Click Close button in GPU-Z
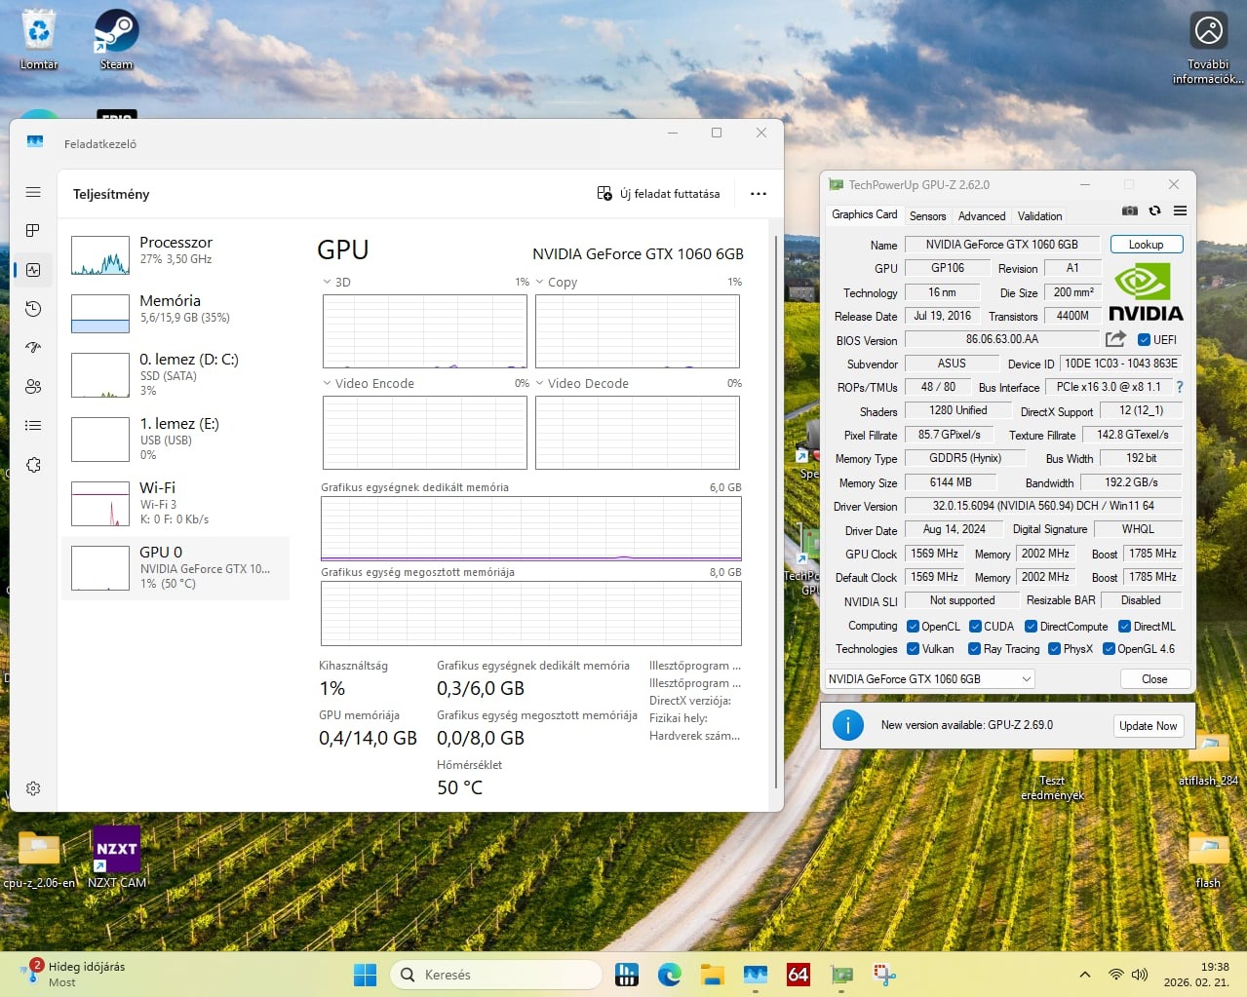This screenshot has height=997, width=1247. [x=1154, y=678]
